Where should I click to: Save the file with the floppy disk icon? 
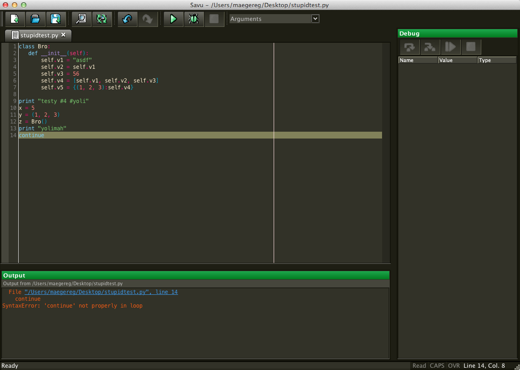pos(56,19)
